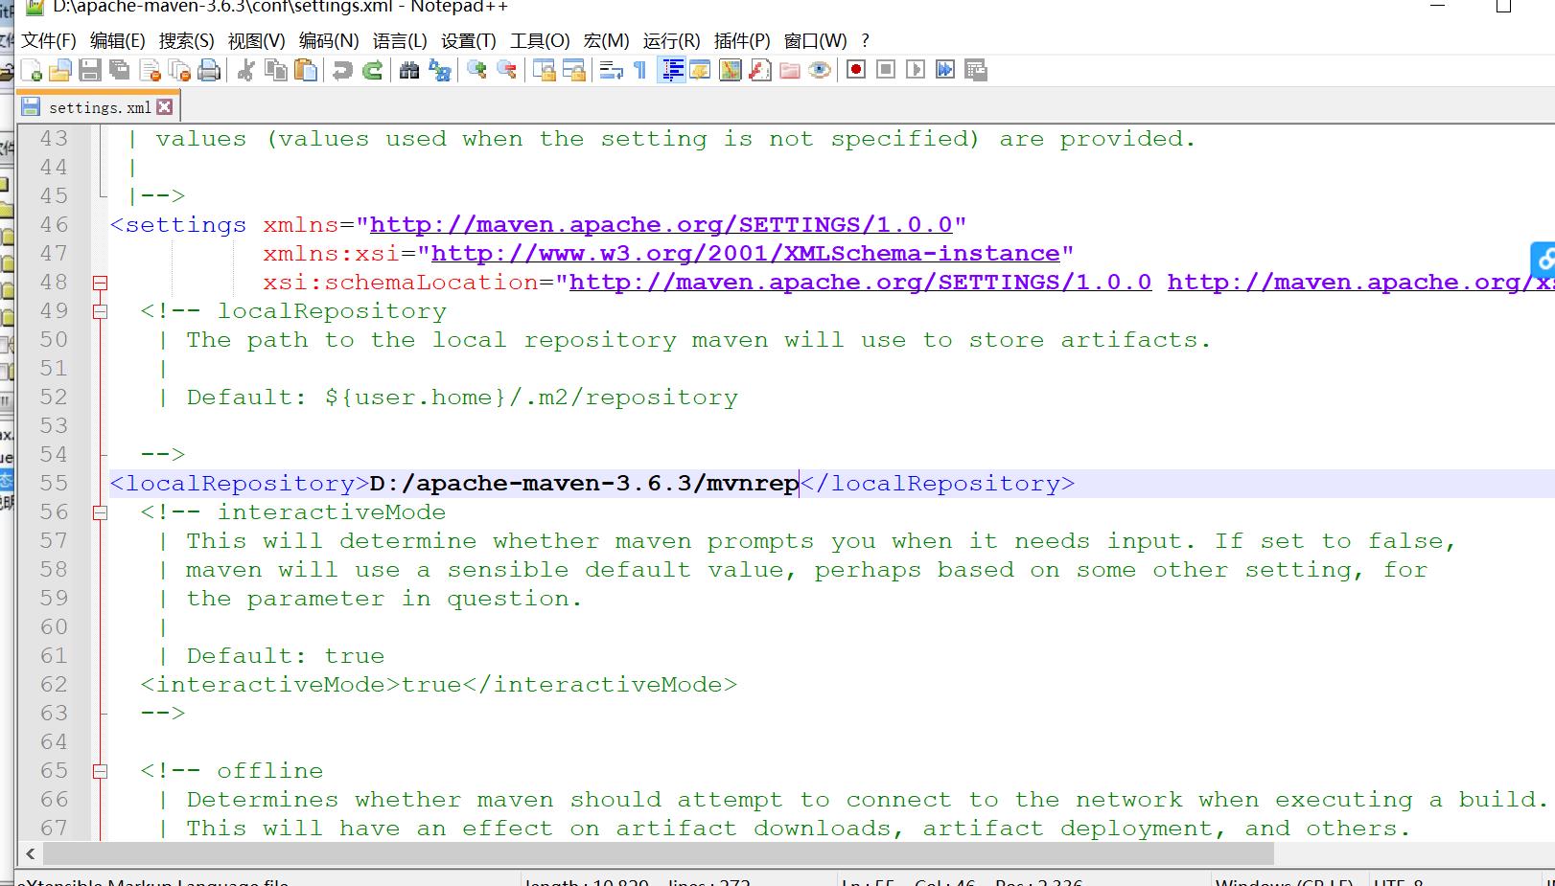Click the green Redo arrow icon
Image resolution: width=1555 pixels, height=886 pixels.
[x=372, y=70]
